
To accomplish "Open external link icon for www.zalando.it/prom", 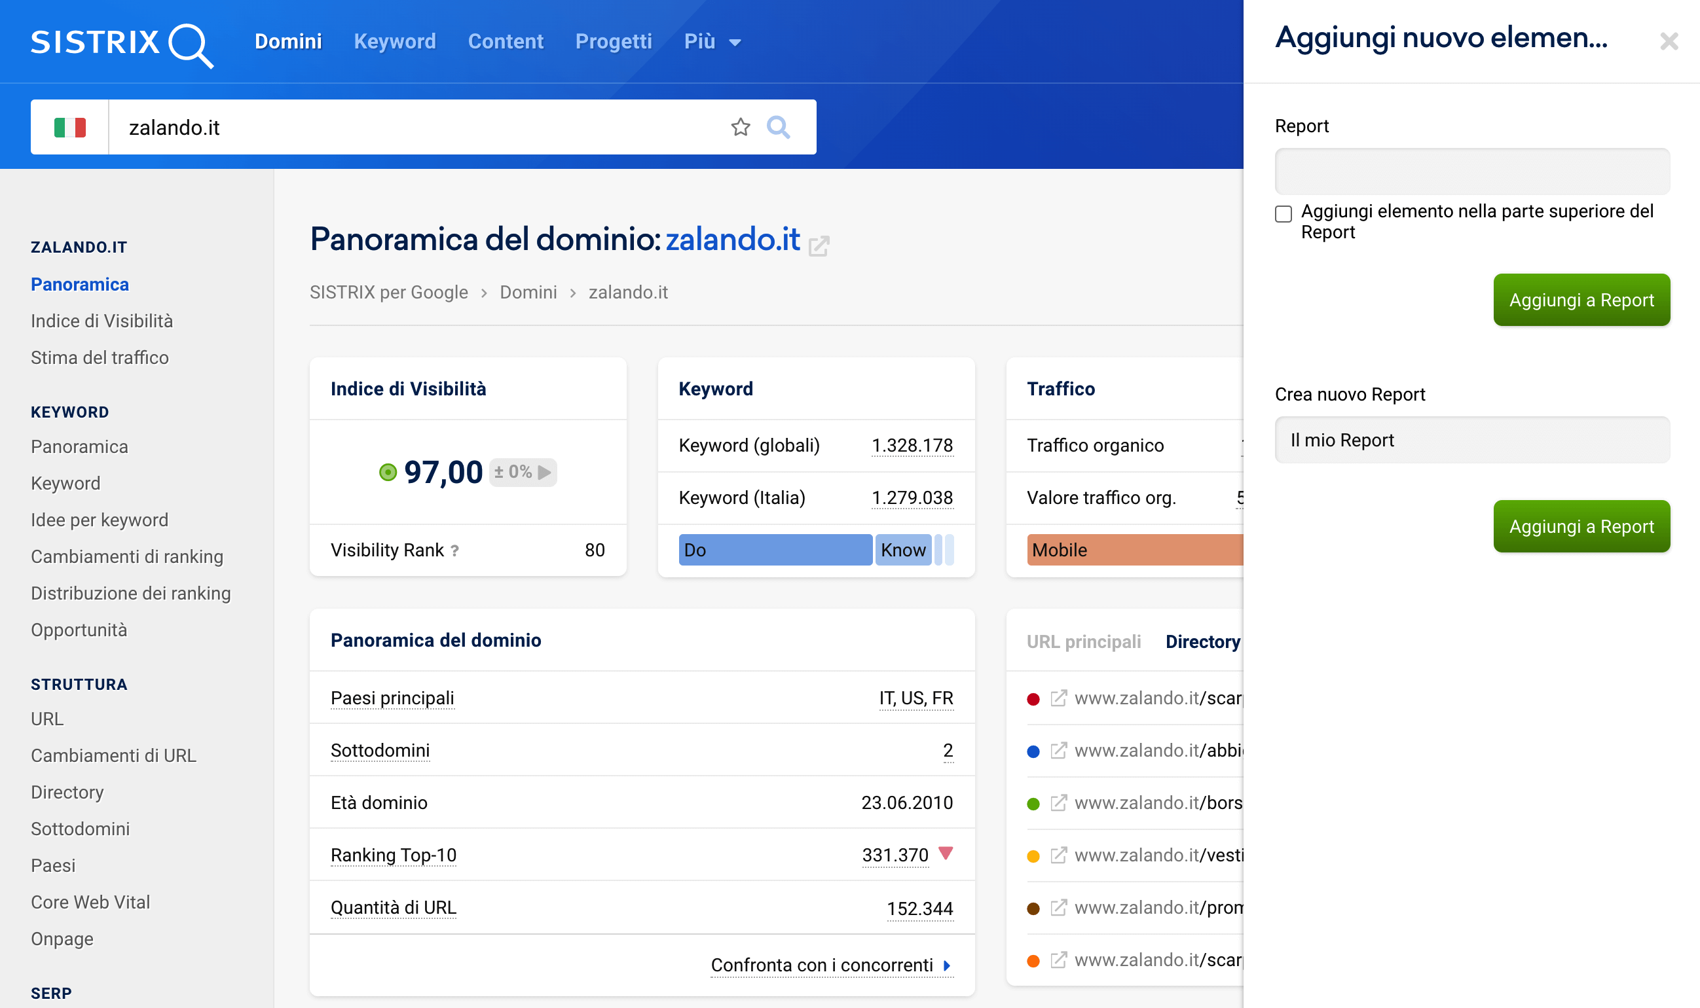I will pyautogui.click(x=1059, y=907).
